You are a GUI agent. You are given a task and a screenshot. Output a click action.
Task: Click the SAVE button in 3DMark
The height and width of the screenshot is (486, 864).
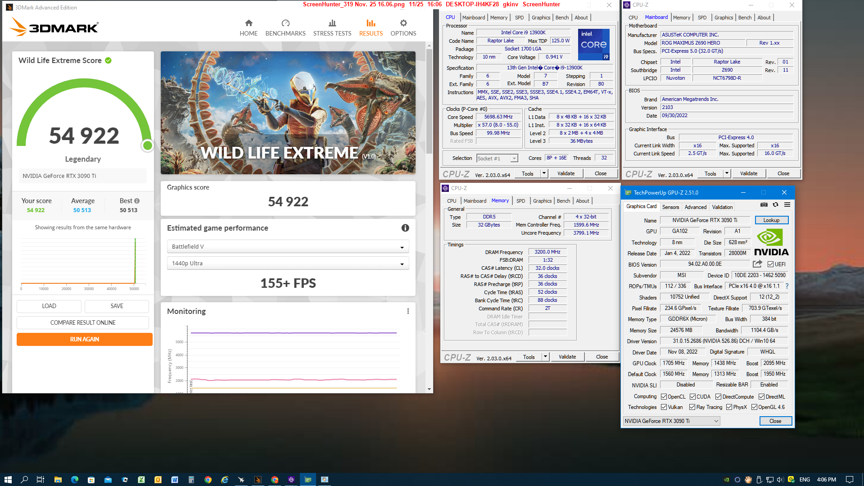pos(117,306)
